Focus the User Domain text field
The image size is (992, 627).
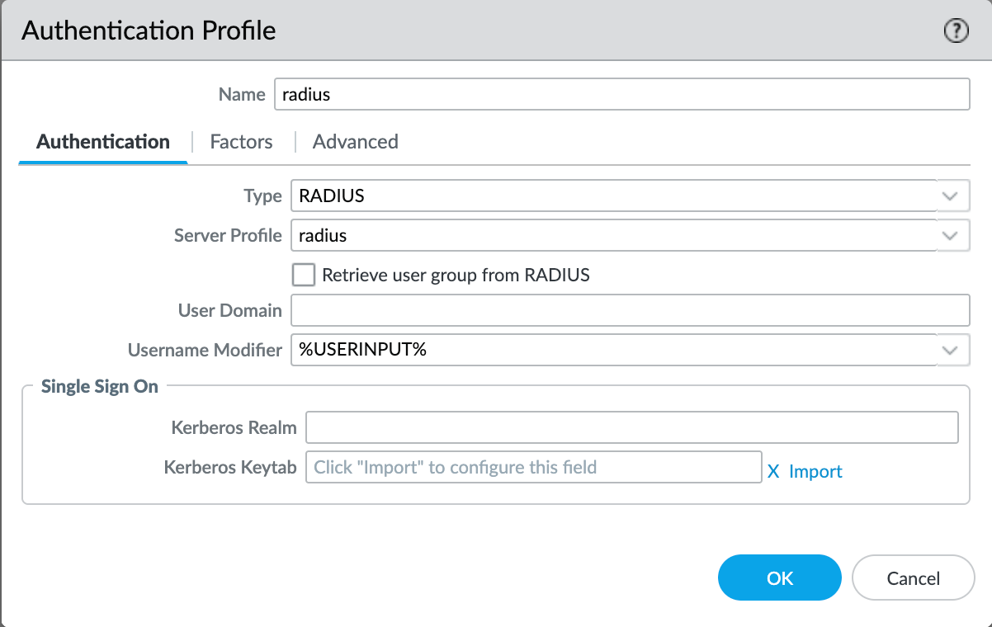(x=629, y=311)
